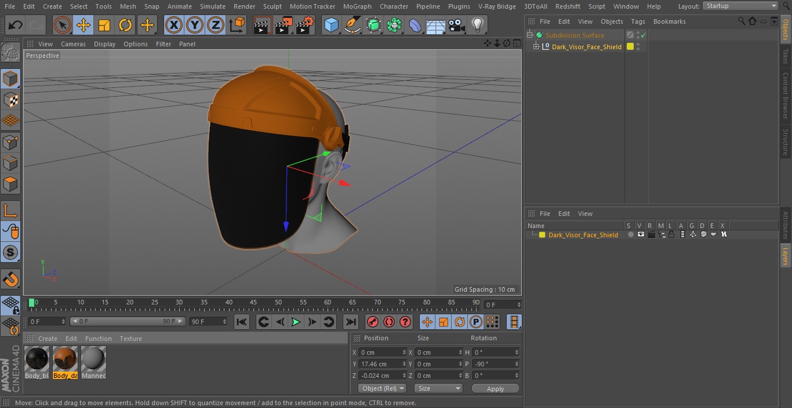This screenshot has width=792, height=408.
Task: Add a Camera object
Action: pos(457,25)
